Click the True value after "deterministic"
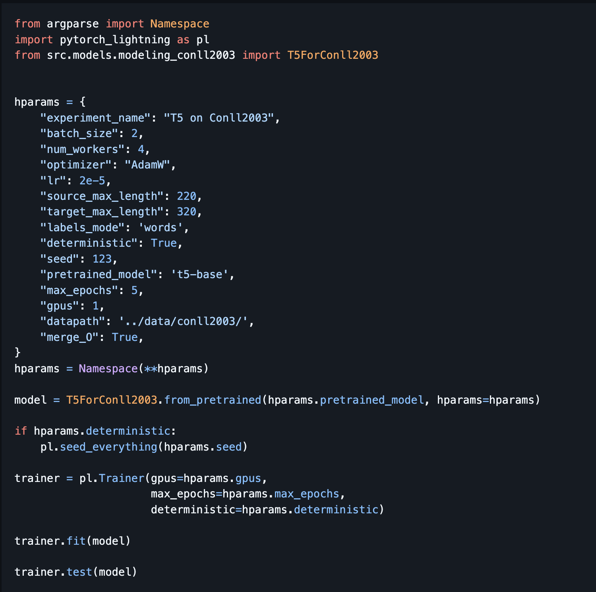The width and height of the screenshot is (596, 592). [x=164, y=243]
